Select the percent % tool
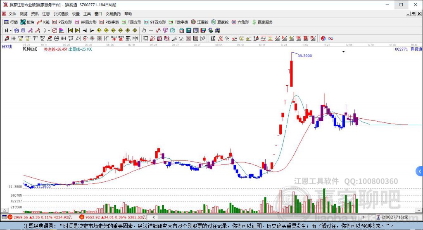This screenshot has height=230, width=423. [228, 38]
